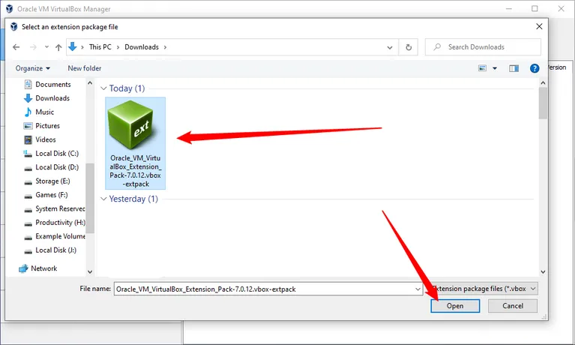Click the Back navigation arrow

(x=16, y=47)
